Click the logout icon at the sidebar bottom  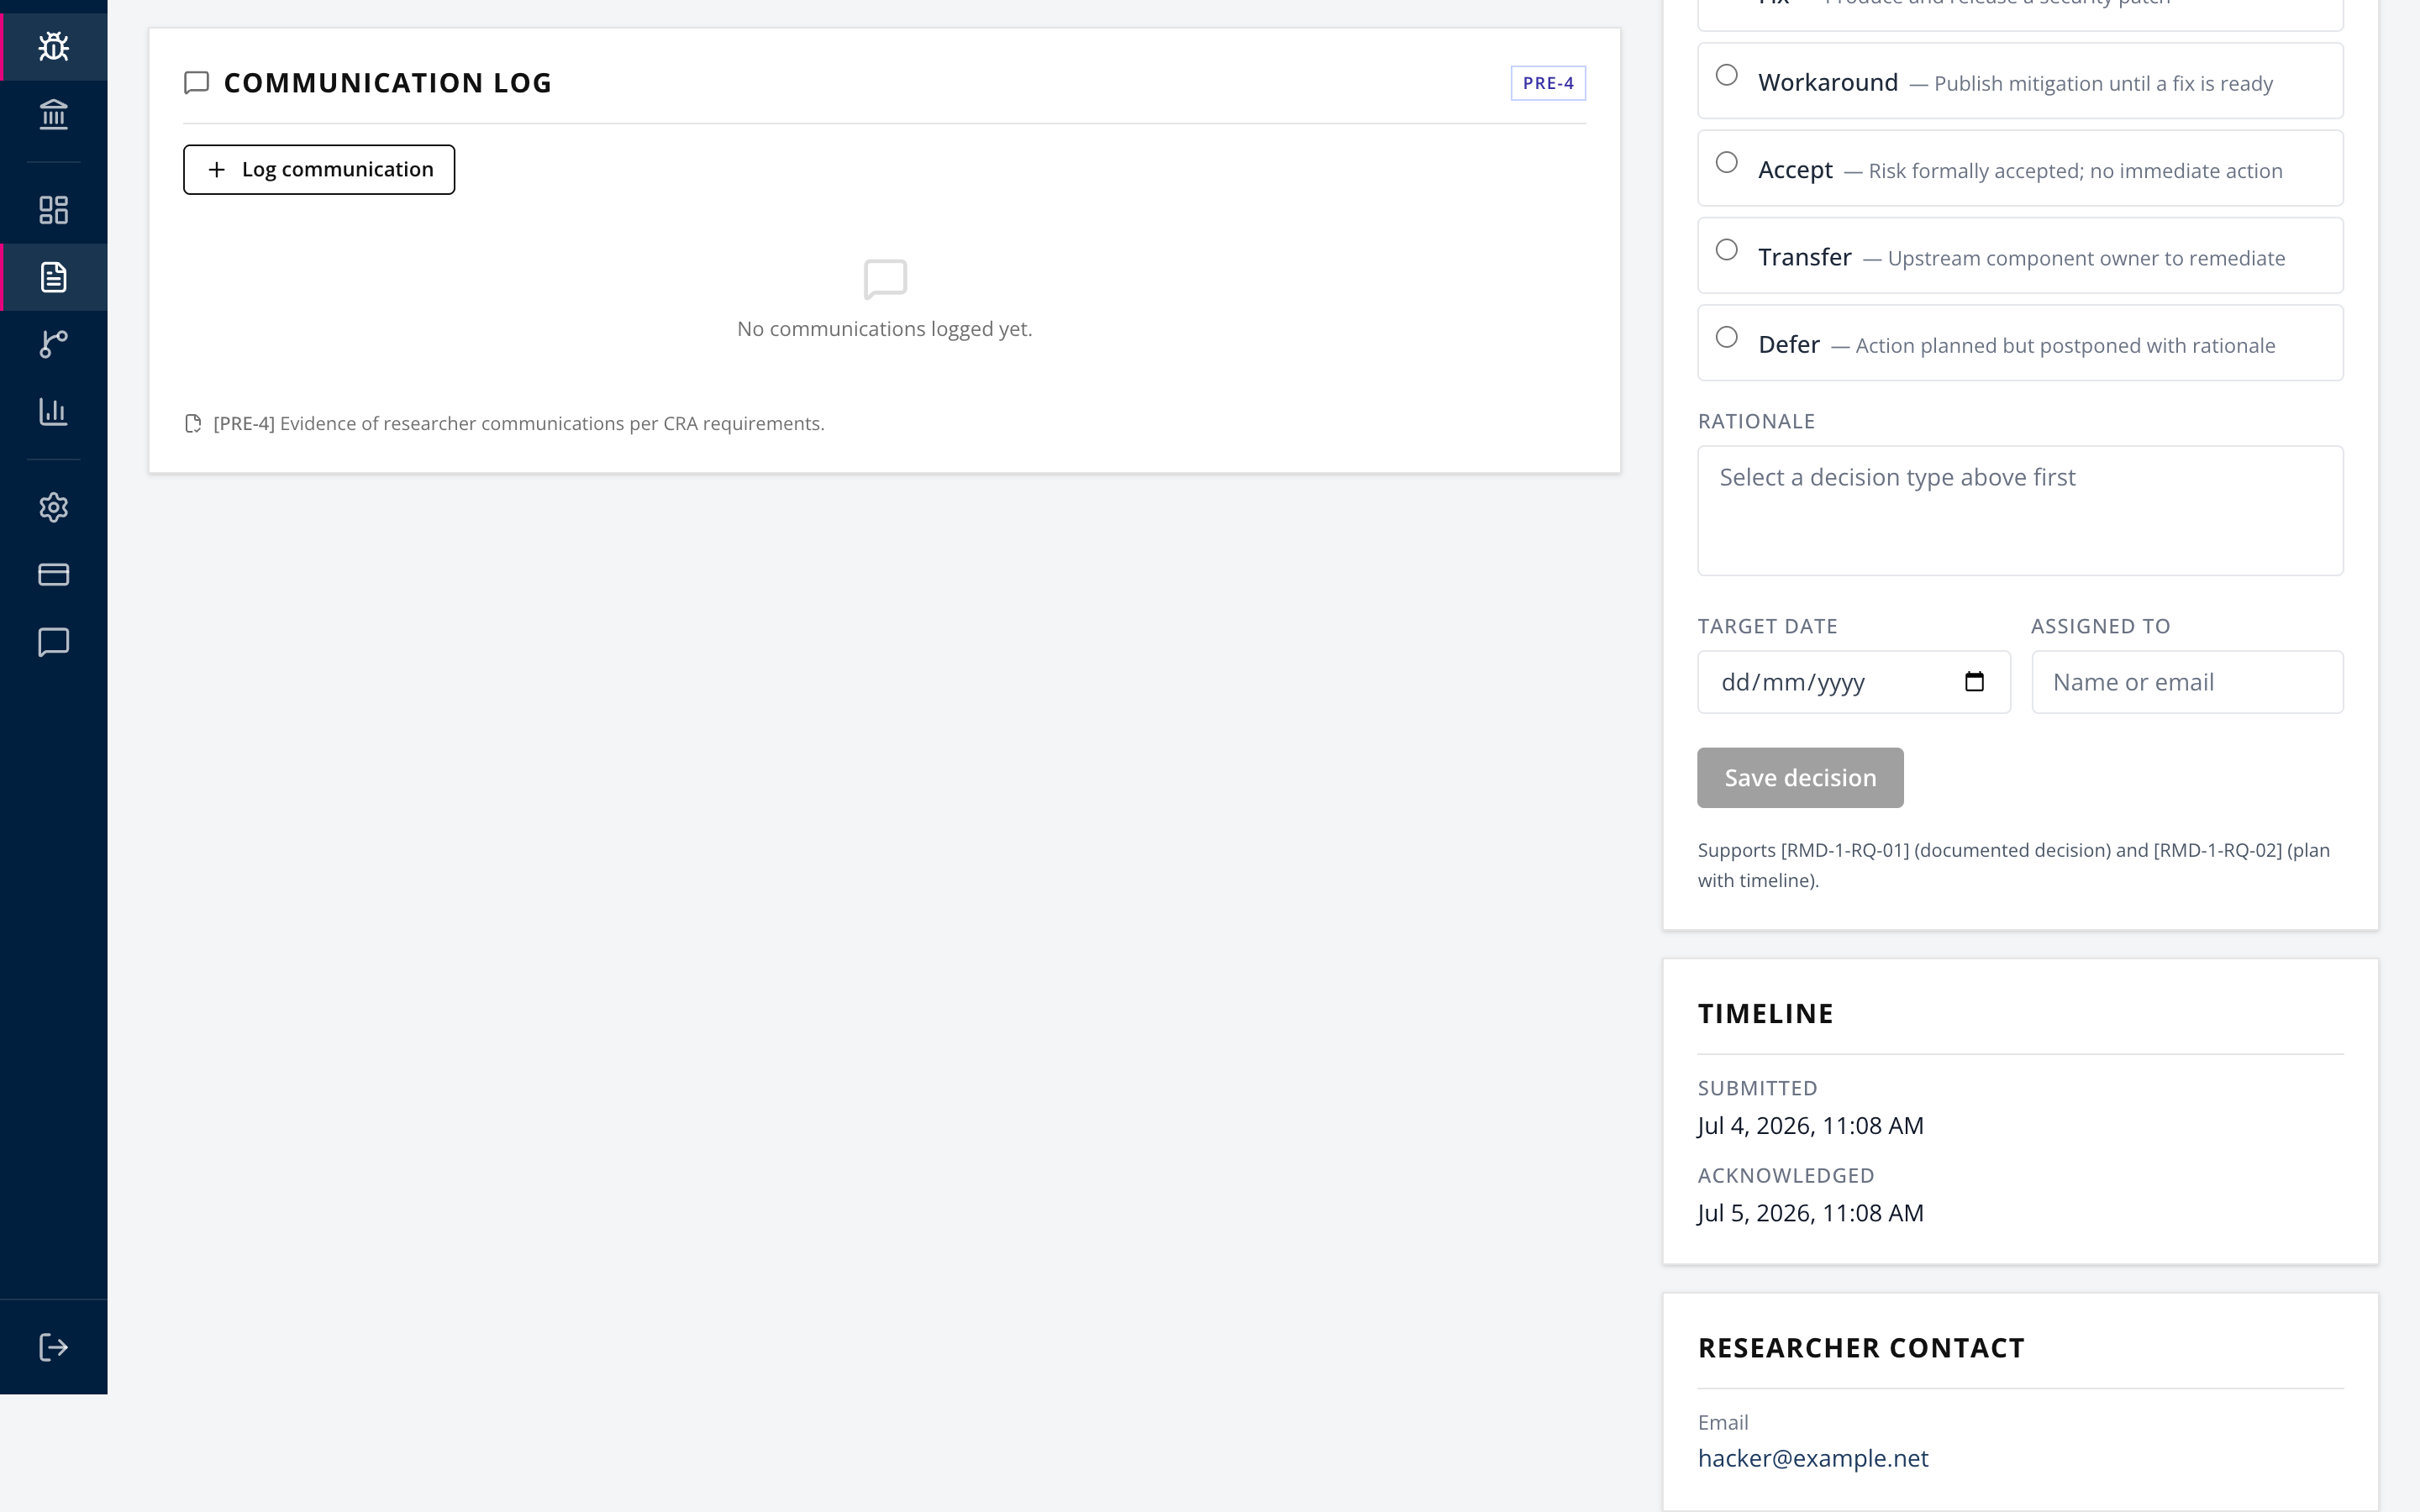pos(53,1347)
